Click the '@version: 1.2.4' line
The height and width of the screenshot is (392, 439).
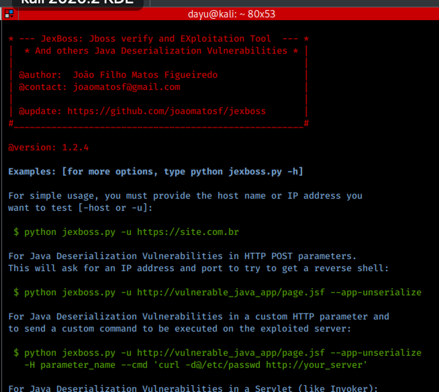48,147
